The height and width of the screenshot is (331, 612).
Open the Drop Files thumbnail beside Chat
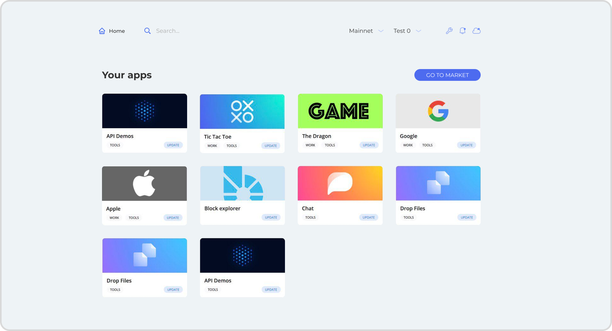point(438,183)
